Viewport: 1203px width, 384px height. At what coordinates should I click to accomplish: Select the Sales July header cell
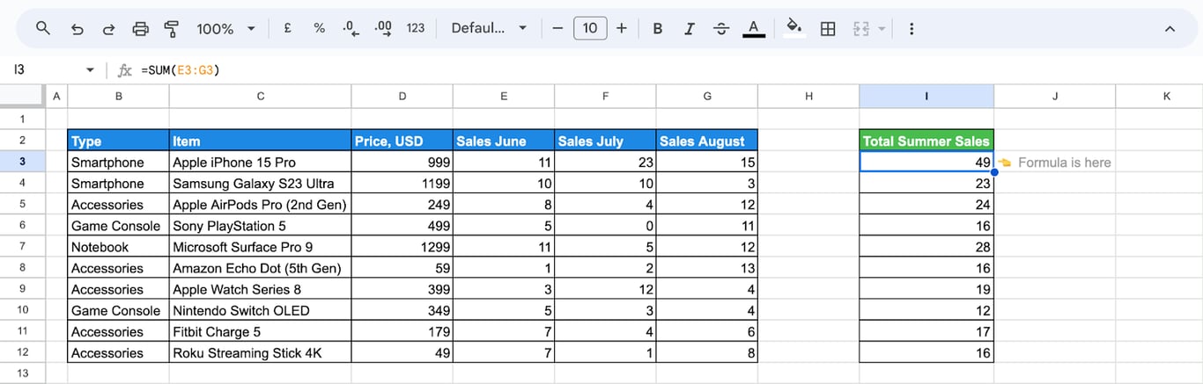(606, 141)
